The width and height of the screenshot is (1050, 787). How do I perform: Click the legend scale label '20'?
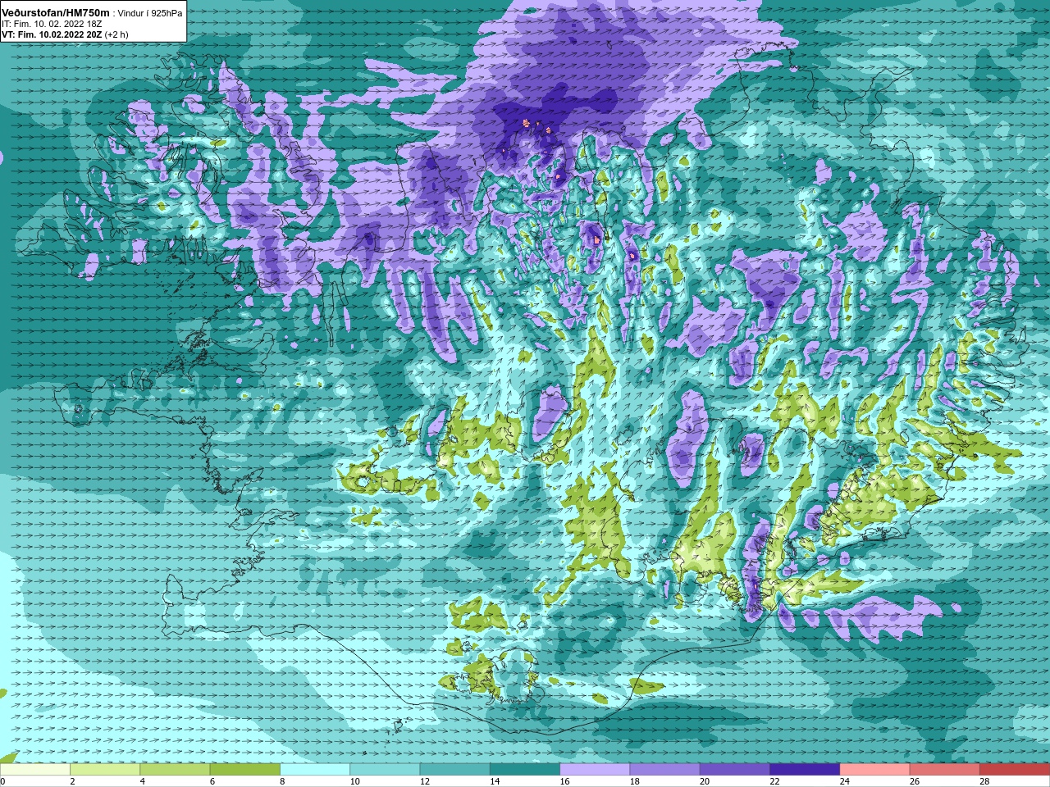(705, 781)
